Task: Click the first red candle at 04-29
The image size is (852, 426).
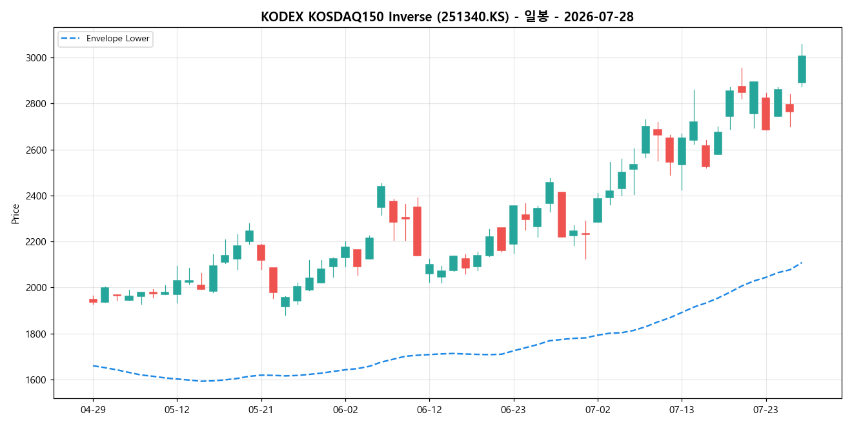Action: pyautogui.click(x=93, y=300)
